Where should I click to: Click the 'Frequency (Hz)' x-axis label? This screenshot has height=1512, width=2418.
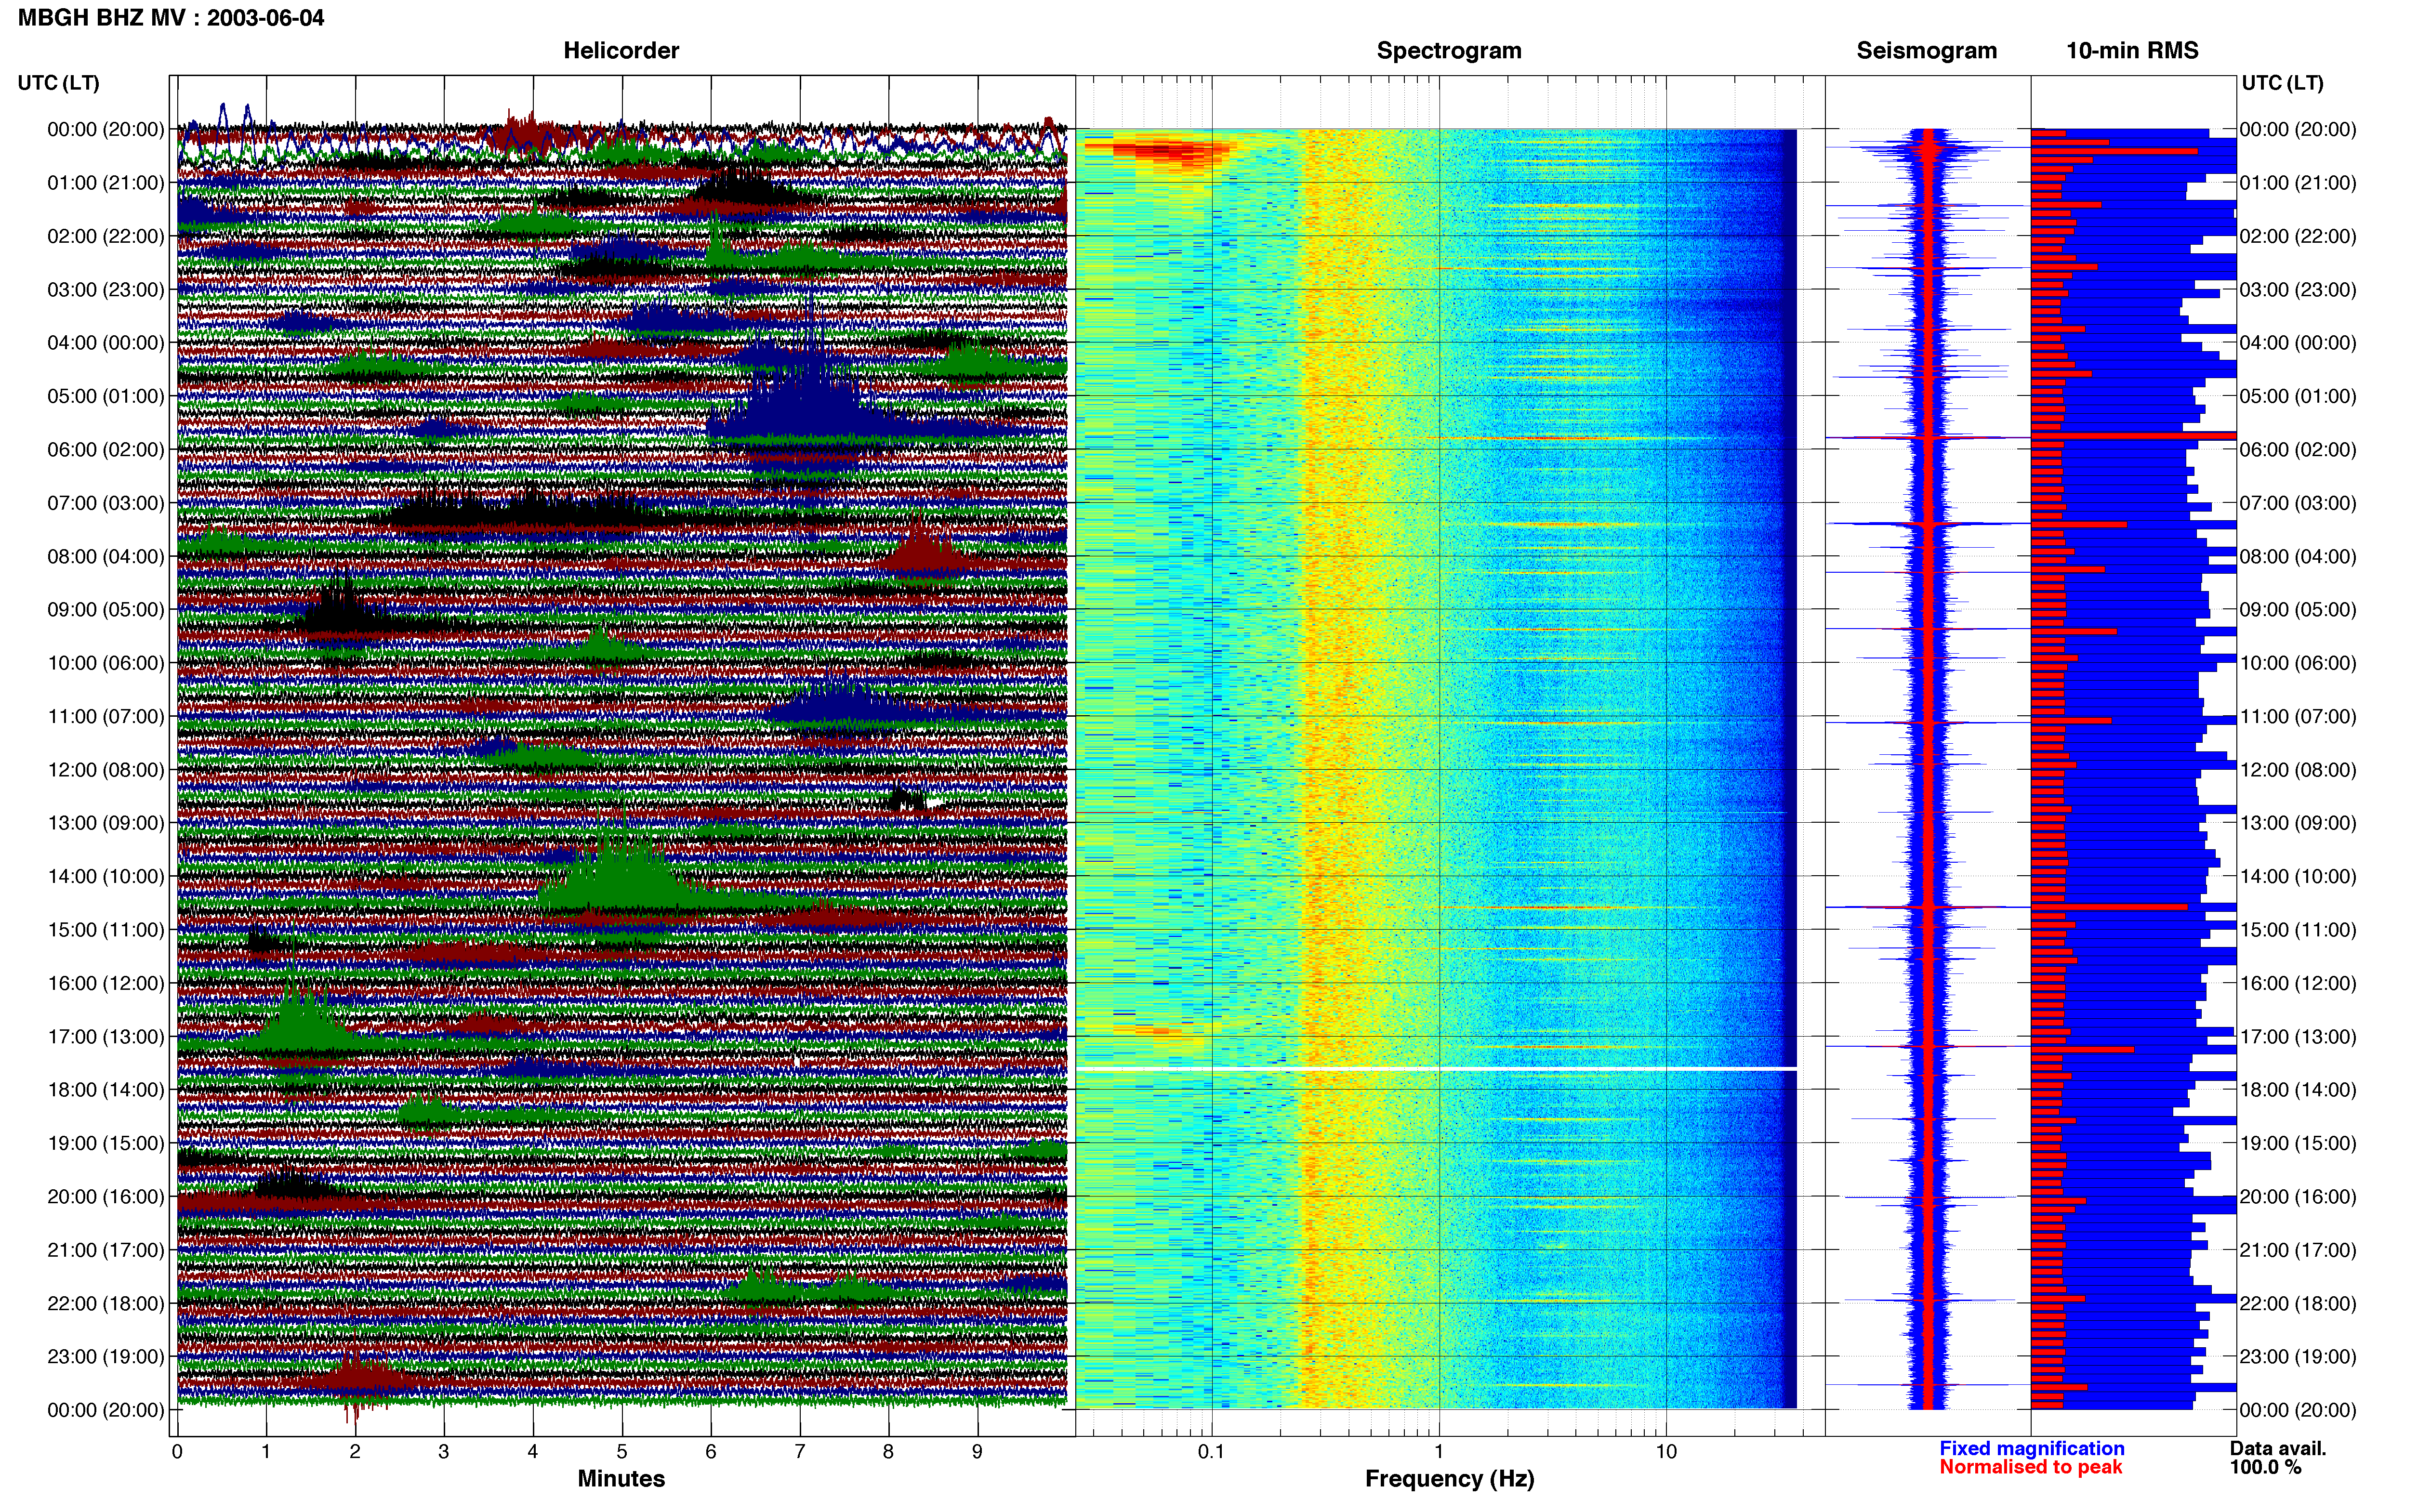pos(1449,1479)
